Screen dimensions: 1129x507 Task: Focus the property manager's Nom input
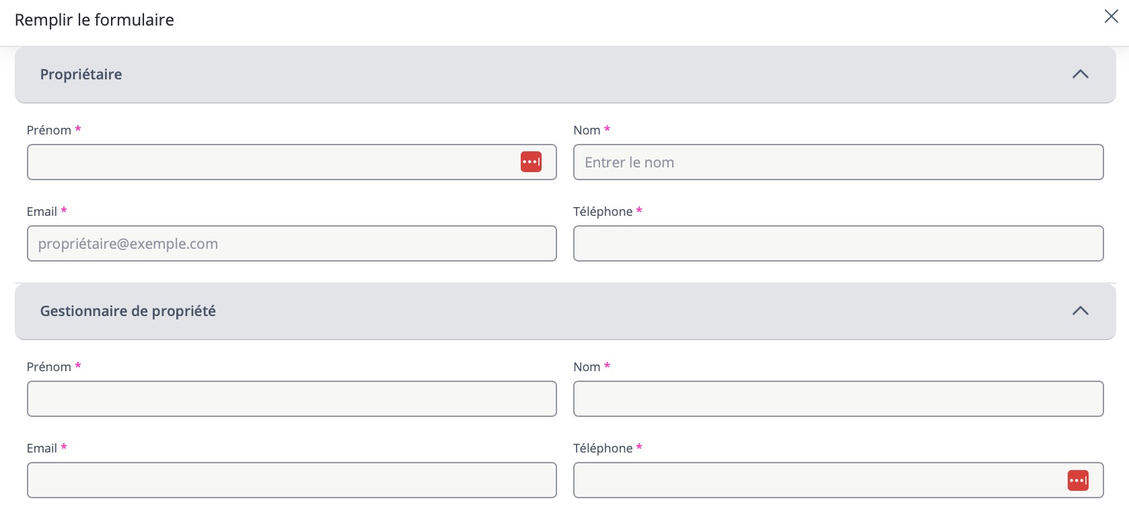click(838, 399)
